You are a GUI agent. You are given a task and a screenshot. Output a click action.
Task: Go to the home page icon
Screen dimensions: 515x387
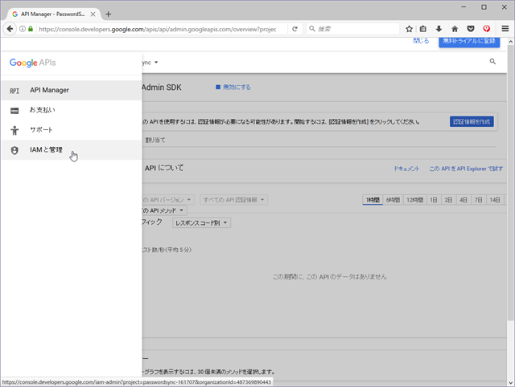click(455, 29)
